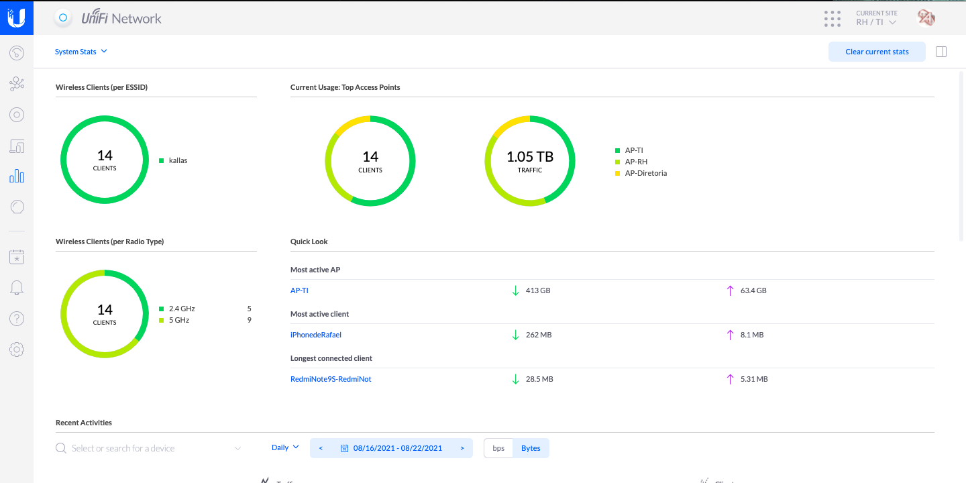Open the Events calendar icon
The image size is (966, 483).
[17, 256]
